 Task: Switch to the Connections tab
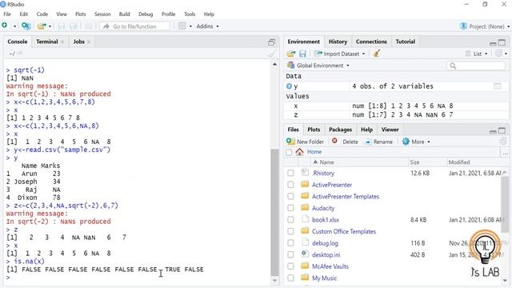(x=371, y=42)
